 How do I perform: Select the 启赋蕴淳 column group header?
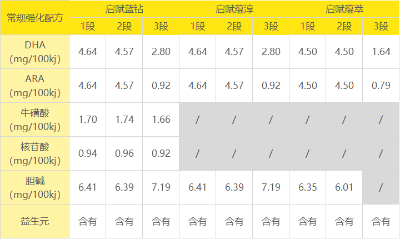pos(234,9)
